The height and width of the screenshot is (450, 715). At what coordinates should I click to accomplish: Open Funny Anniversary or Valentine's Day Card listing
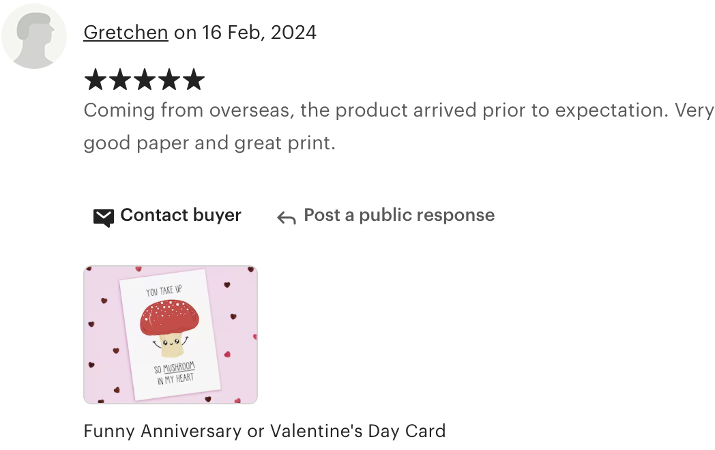(x=265, y=432)
